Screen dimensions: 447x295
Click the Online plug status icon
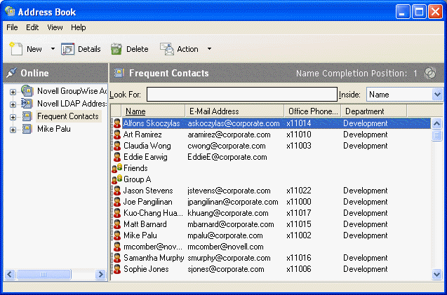(x=11, y=73)
